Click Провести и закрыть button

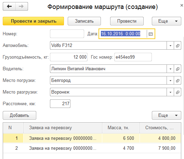pos(33,21)
